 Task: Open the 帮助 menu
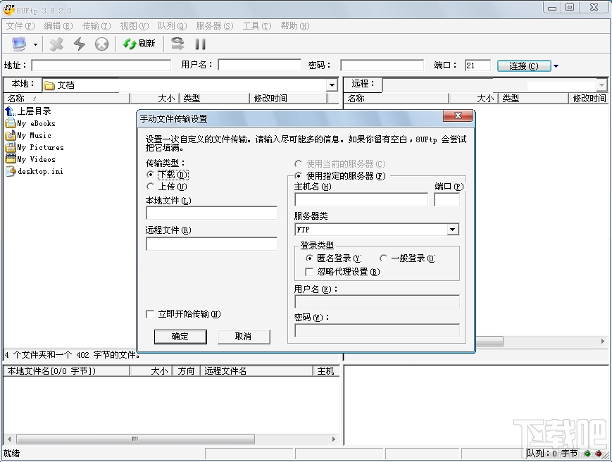pos(294,26)
